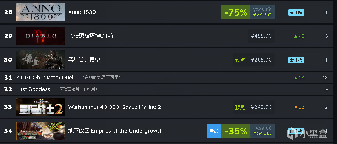Click the ¥268.00 pre-purchase price
337x144 pixels.
point(261,59)
